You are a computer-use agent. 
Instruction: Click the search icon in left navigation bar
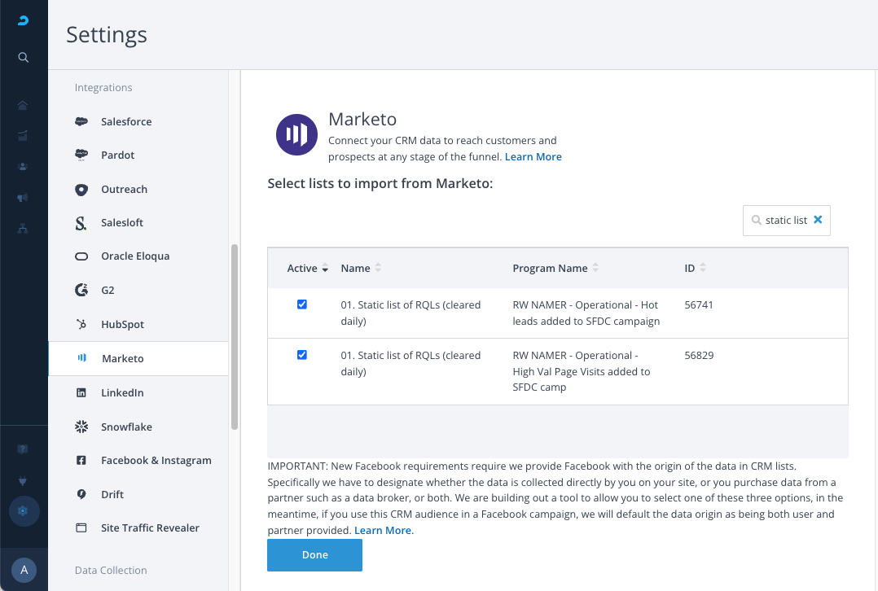pos(24,57)
